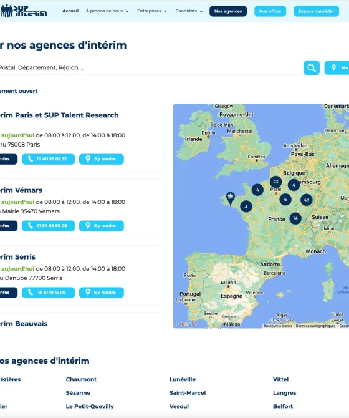Open the cluster marker showing 23

276,182
